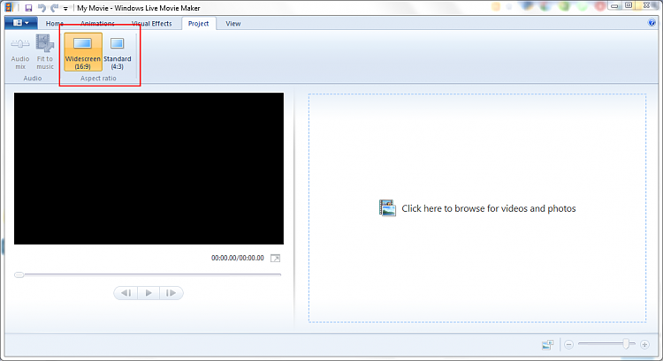Click the black preview monitor
663x361 pixels.
pyautogui.click(x=149, y=169)
